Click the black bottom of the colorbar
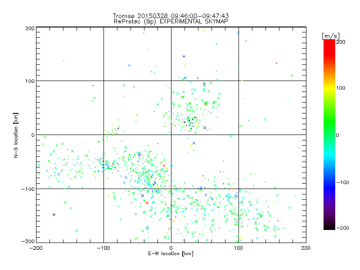The height and width of the screenshot is (270, 360). [x=329, y=227]
